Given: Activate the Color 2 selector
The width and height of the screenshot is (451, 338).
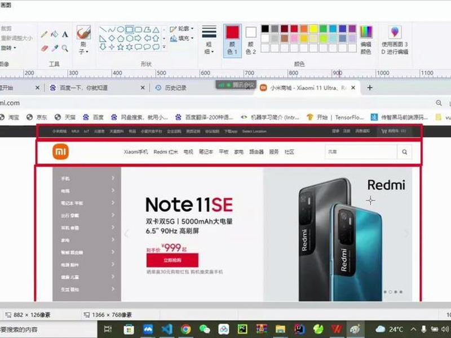Looking at the screenshot, I should 251,40.
